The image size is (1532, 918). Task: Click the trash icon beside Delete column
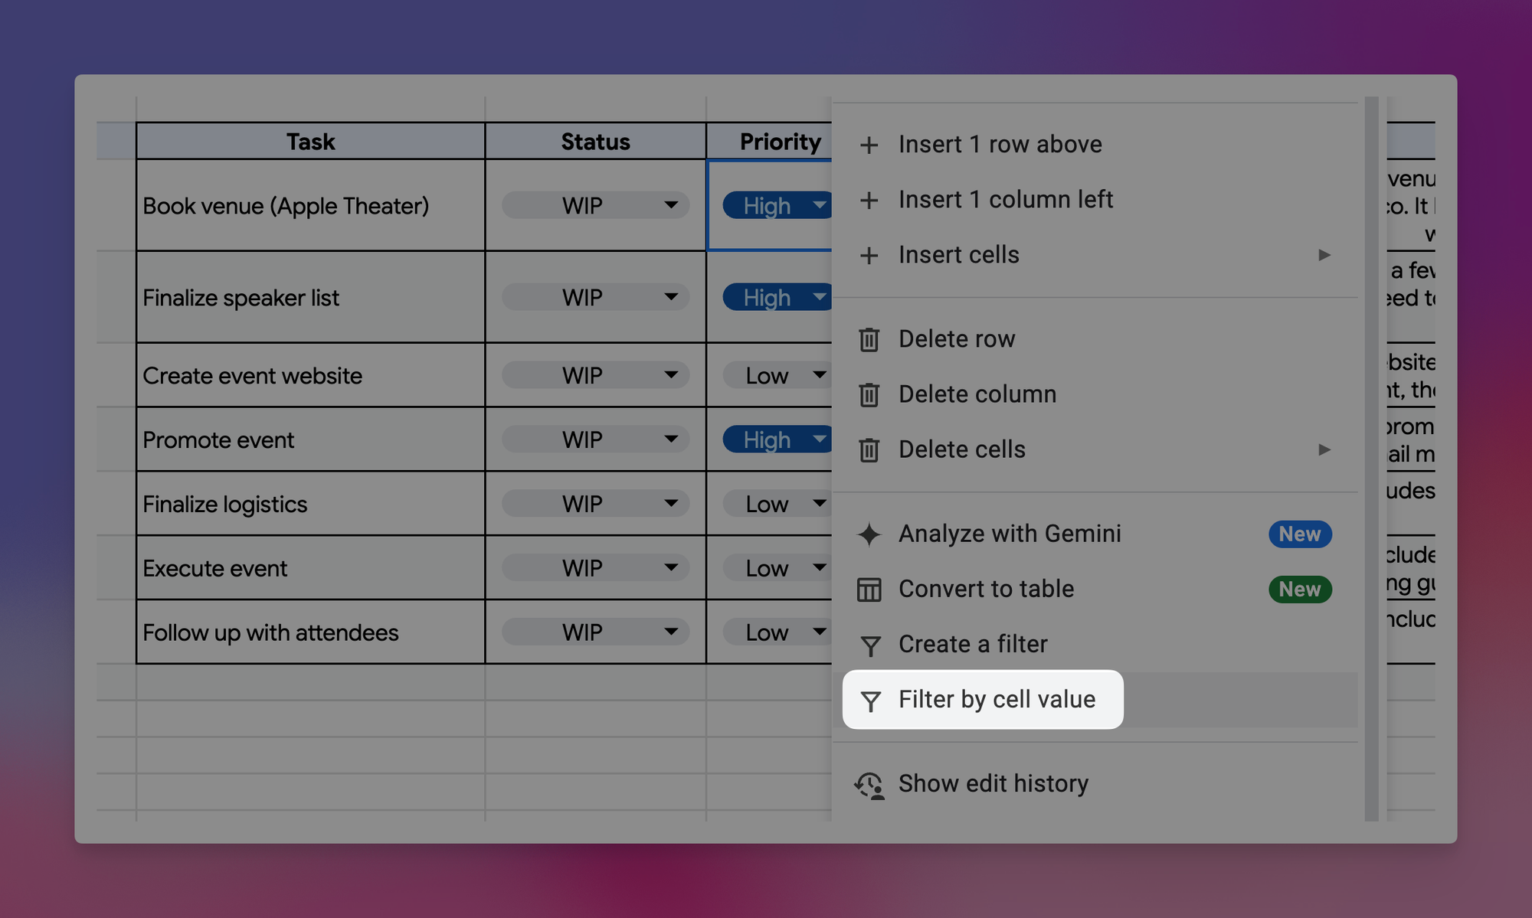[869, 394]
